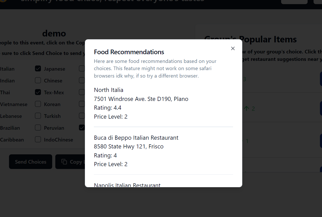The image size is (322, 217).
Task: Enable the Korean cuisine checkbox
Action: pos(38,104)
